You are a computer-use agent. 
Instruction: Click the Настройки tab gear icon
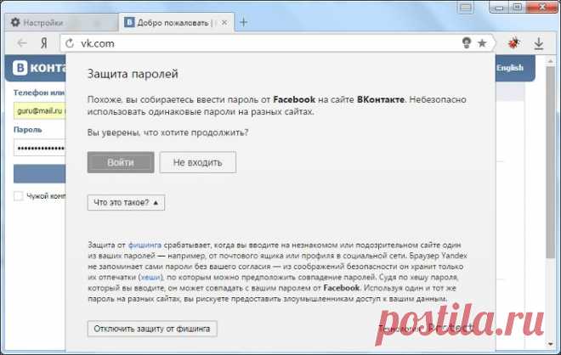(15, 23)
